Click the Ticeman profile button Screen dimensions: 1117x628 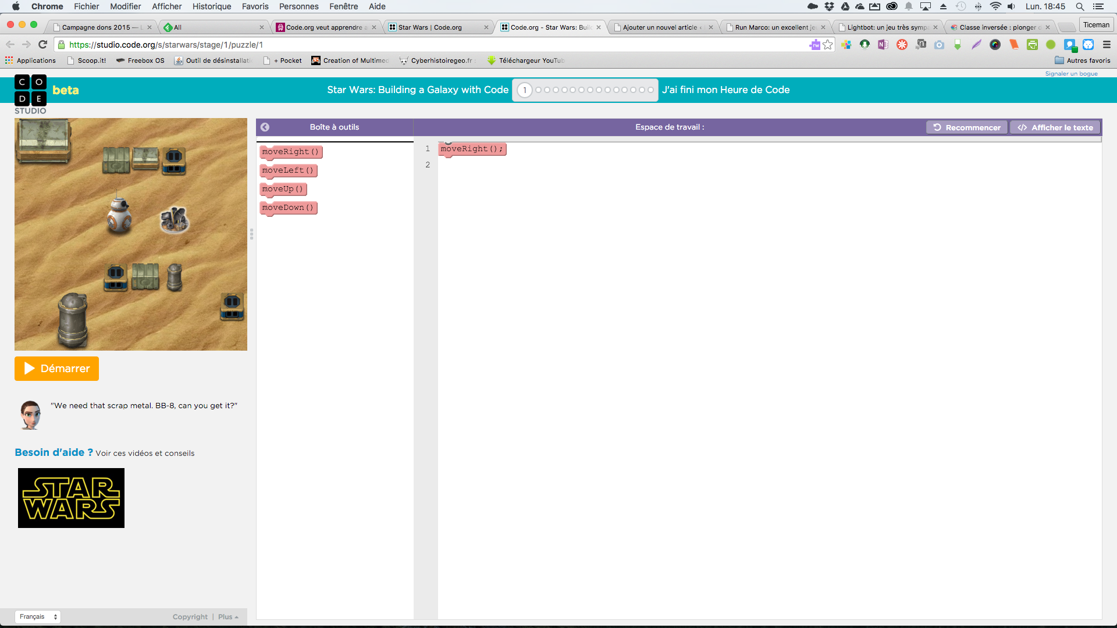(1096, 25)
